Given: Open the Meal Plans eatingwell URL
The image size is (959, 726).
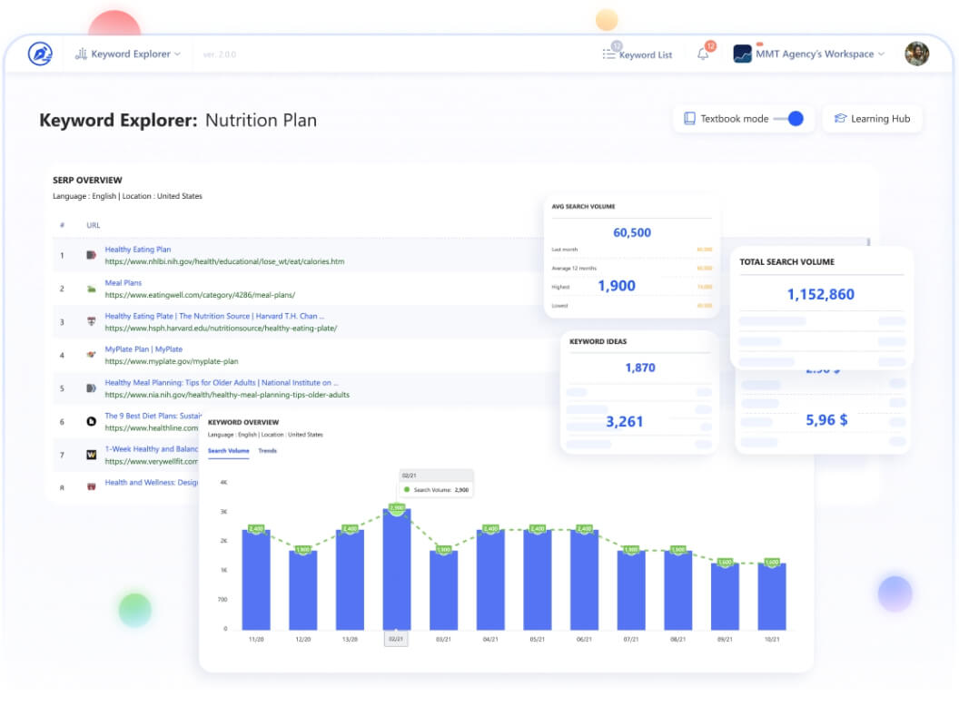Looking at the screenshot, I should tap(200, 295).
